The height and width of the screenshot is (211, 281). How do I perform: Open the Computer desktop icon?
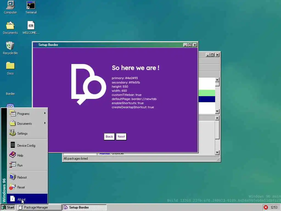pos(10,7)
